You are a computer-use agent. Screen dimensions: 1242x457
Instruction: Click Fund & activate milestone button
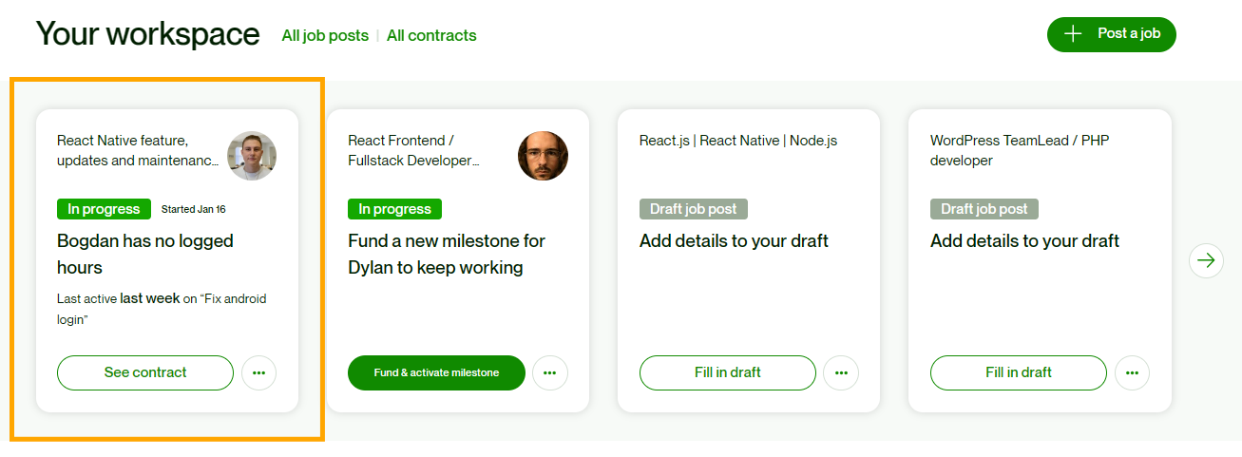(436, 373)
